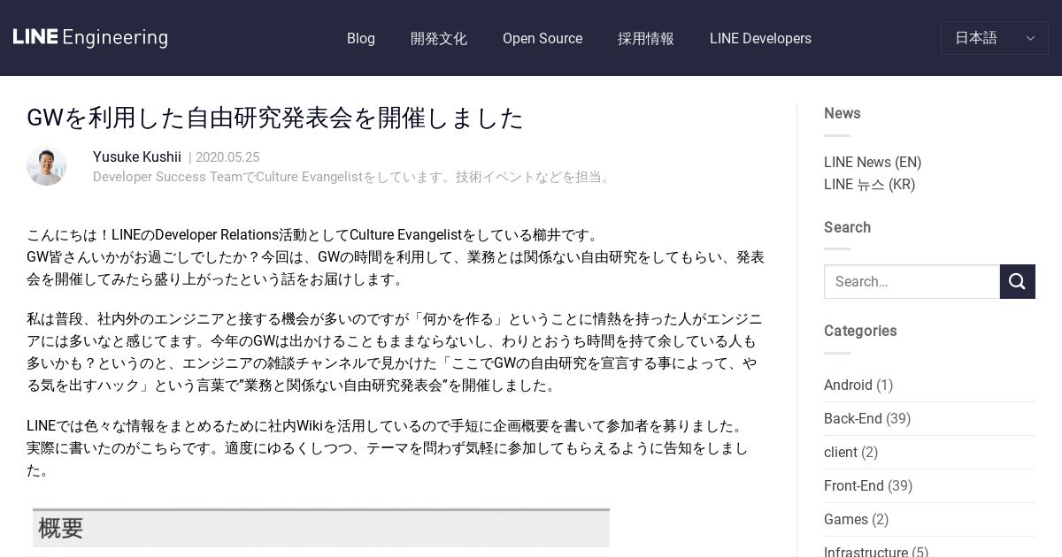Open the Front-End category
The width and height of the screenshot is (1062, 557).
point(854,485)
